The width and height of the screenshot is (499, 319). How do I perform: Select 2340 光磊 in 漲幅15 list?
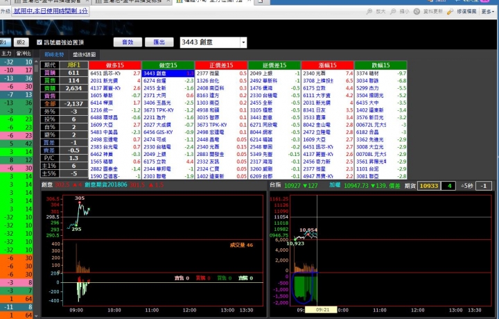tap(327, 74)
